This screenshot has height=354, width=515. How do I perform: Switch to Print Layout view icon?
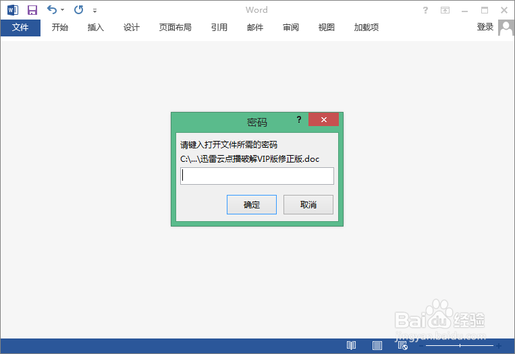tap(377, 345)
